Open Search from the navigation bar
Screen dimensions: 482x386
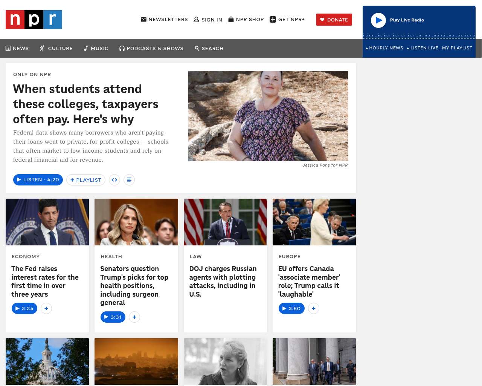[x=209, y=48]
